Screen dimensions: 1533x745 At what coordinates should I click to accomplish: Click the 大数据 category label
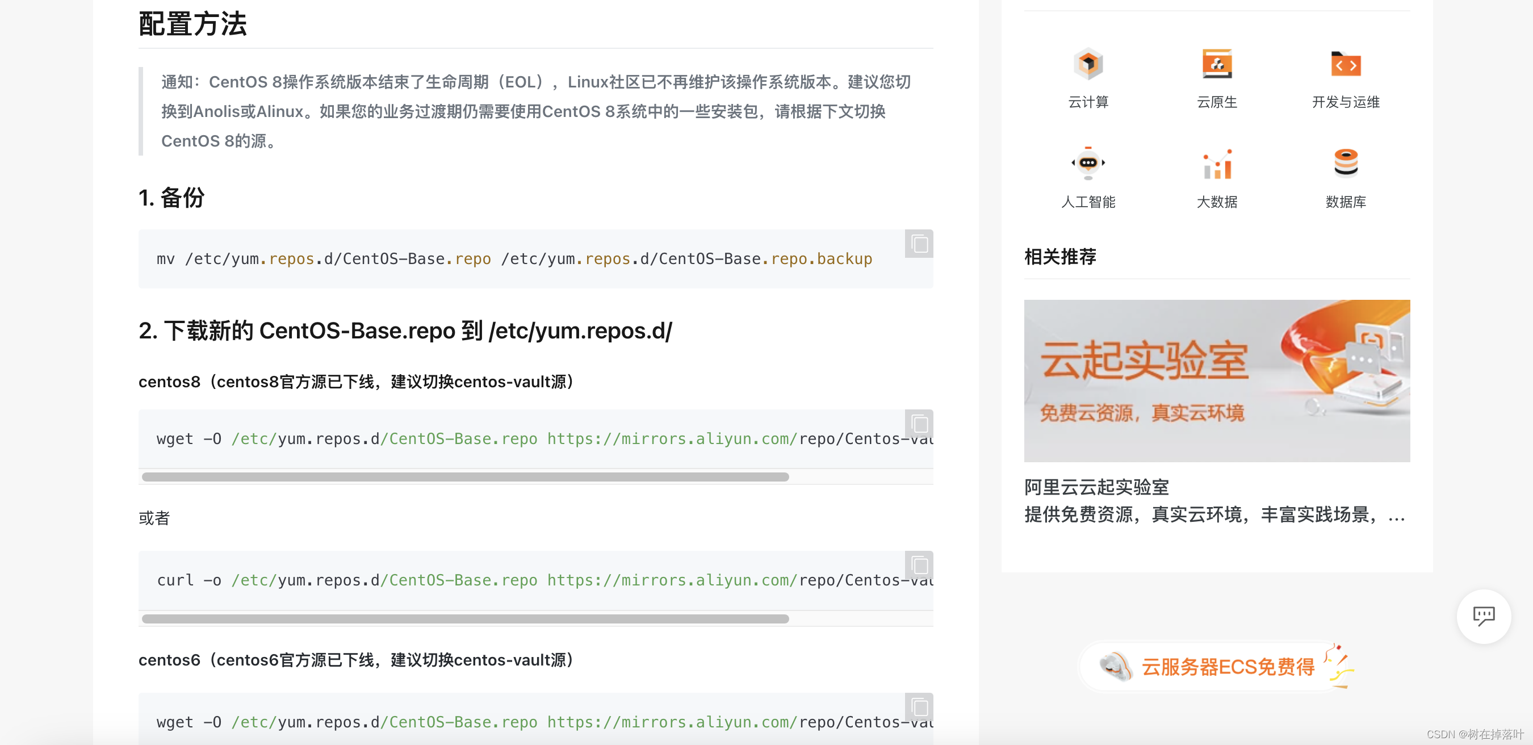(1216, 202)
